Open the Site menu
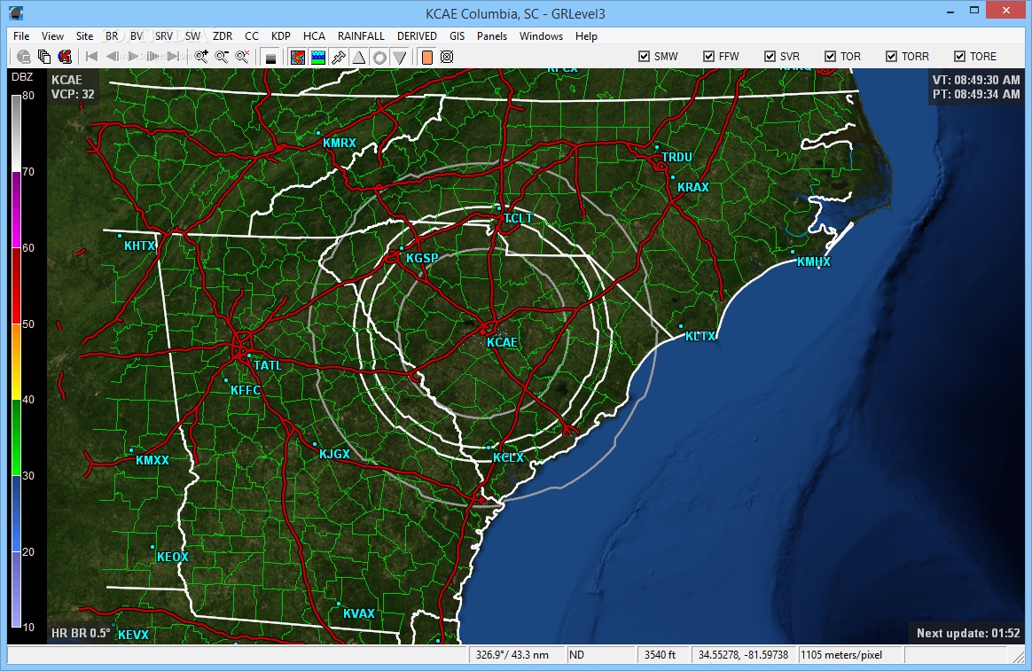This screenshot has height=671, width=1032. 85,36
